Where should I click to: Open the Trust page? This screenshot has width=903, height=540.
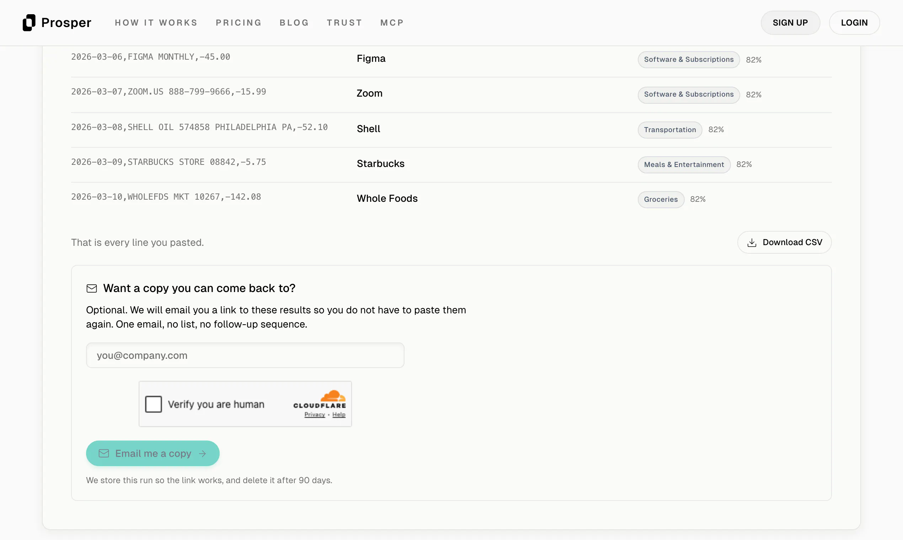[344, 23]
